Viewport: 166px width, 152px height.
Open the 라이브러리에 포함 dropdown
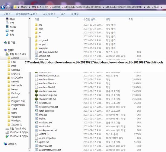point(27,14)
